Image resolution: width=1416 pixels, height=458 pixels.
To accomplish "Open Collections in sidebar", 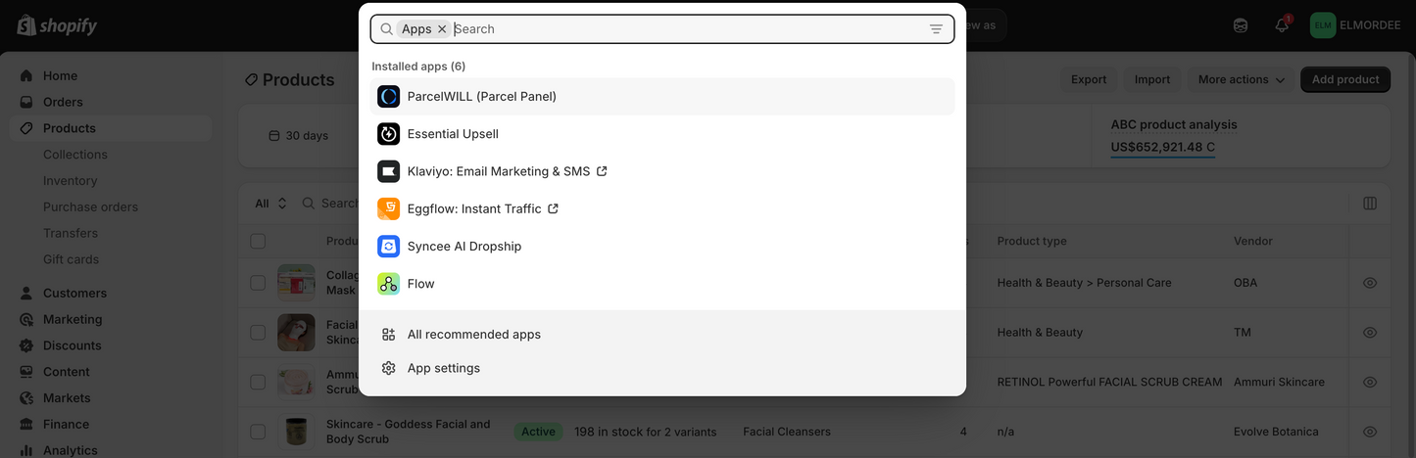I will point(75,155).
